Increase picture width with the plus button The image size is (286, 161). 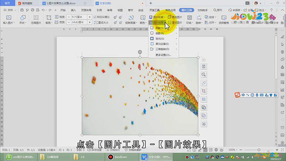click(90, 22)
